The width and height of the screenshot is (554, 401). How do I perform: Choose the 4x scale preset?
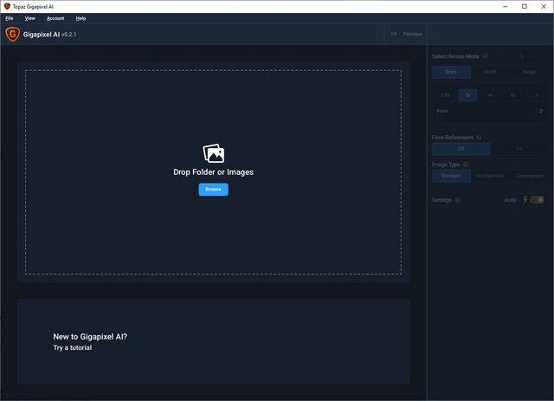491,95
